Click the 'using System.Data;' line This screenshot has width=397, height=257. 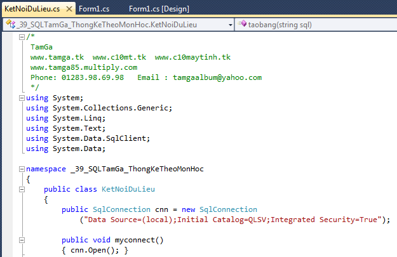point(66,148)
